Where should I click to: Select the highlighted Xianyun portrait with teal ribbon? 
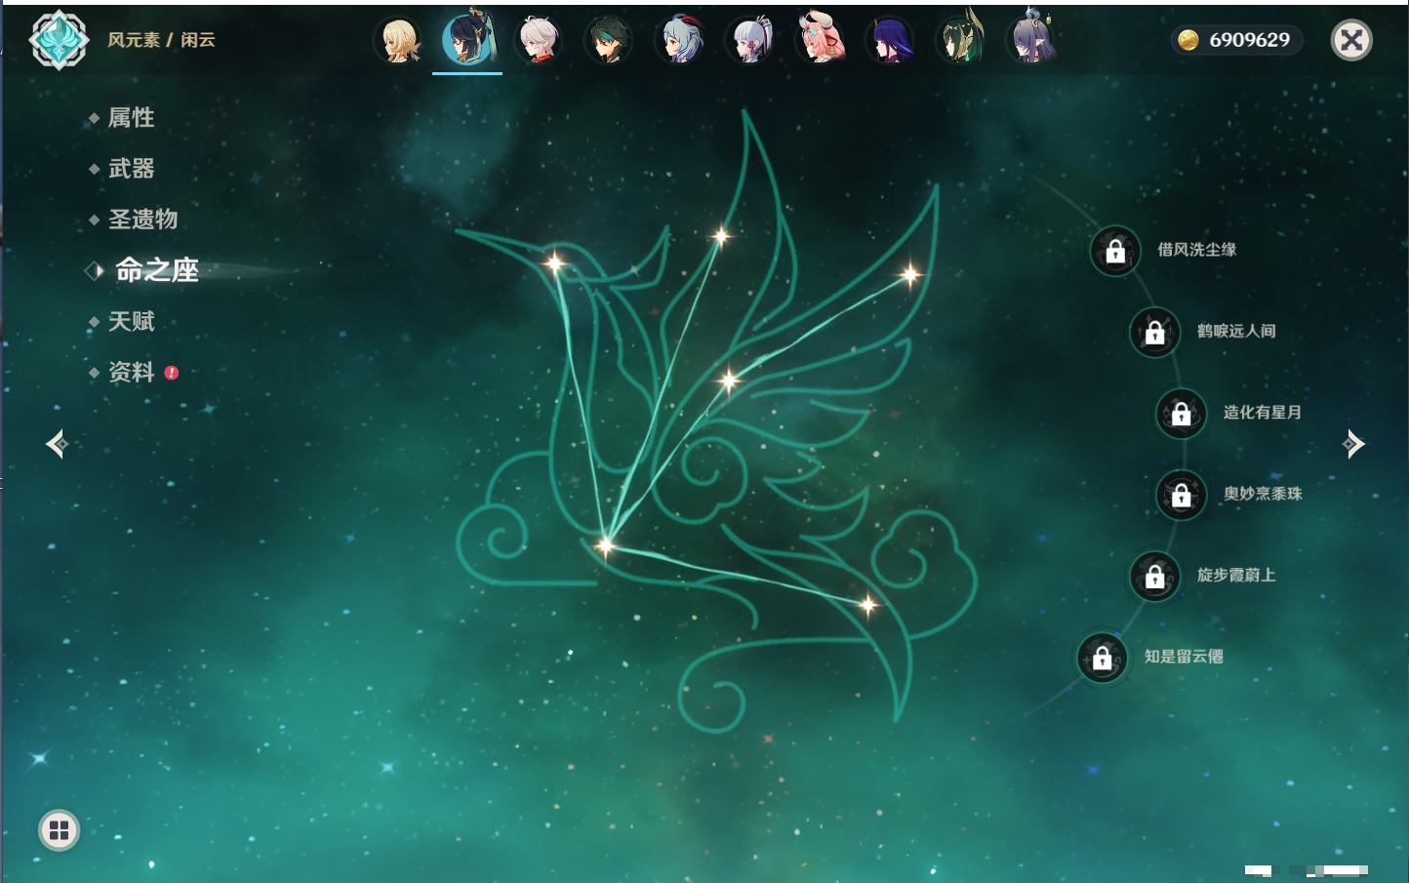coord(467,39)
